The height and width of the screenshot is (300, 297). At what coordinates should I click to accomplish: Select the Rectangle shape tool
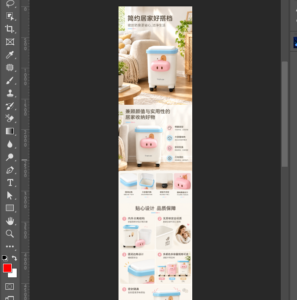(x=10, y=208)
